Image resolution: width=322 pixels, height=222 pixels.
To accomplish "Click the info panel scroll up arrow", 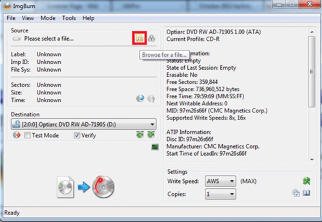I will (x=312, y=32).
